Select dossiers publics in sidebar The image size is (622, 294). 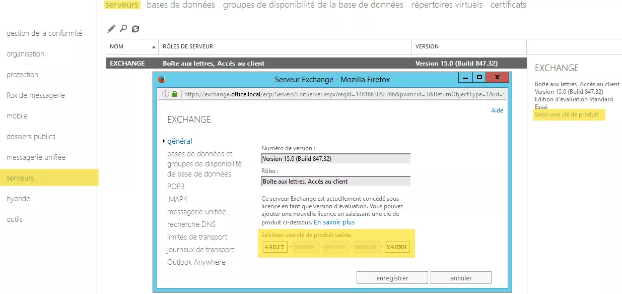click(x=31, y=137)
